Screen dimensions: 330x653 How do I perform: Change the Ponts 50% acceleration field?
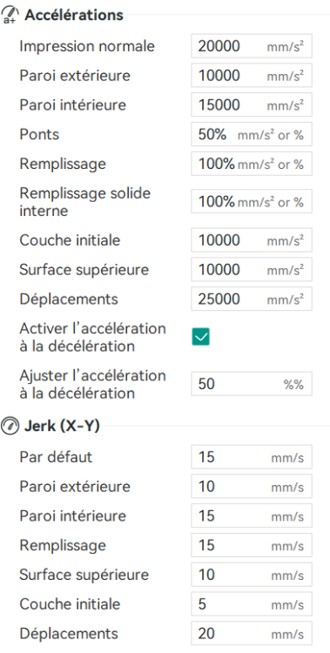[x=252, y=134]
